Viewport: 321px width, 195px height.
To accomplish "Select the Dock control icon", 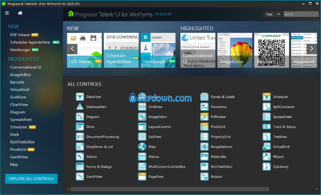I will (x=80, y=127).
